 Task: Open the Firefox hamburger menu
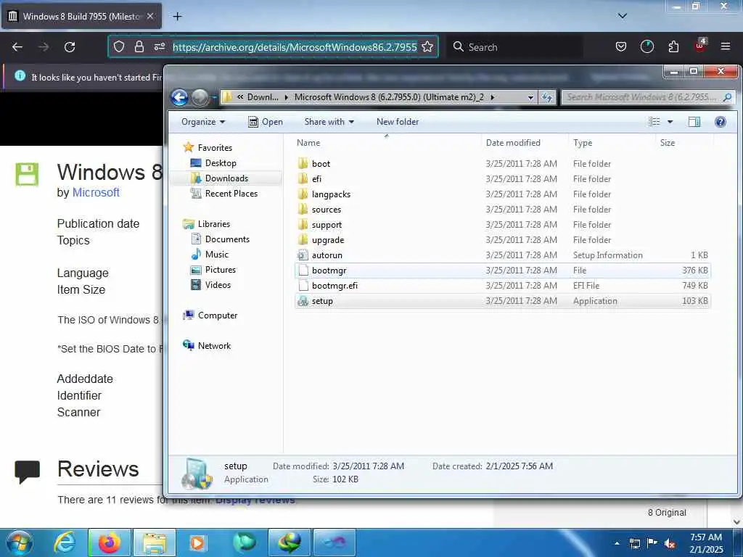click(725, 47)
